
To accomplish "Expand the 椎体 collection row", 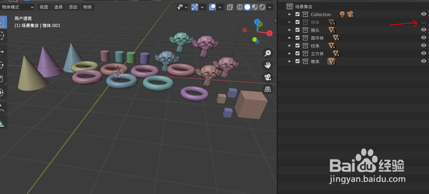I will click(290, 61).
